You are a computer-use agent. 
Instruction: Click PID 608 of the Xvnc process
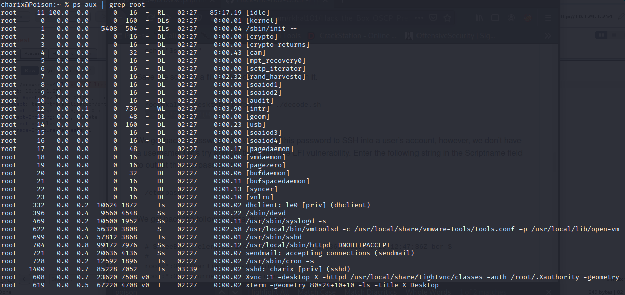38,277
